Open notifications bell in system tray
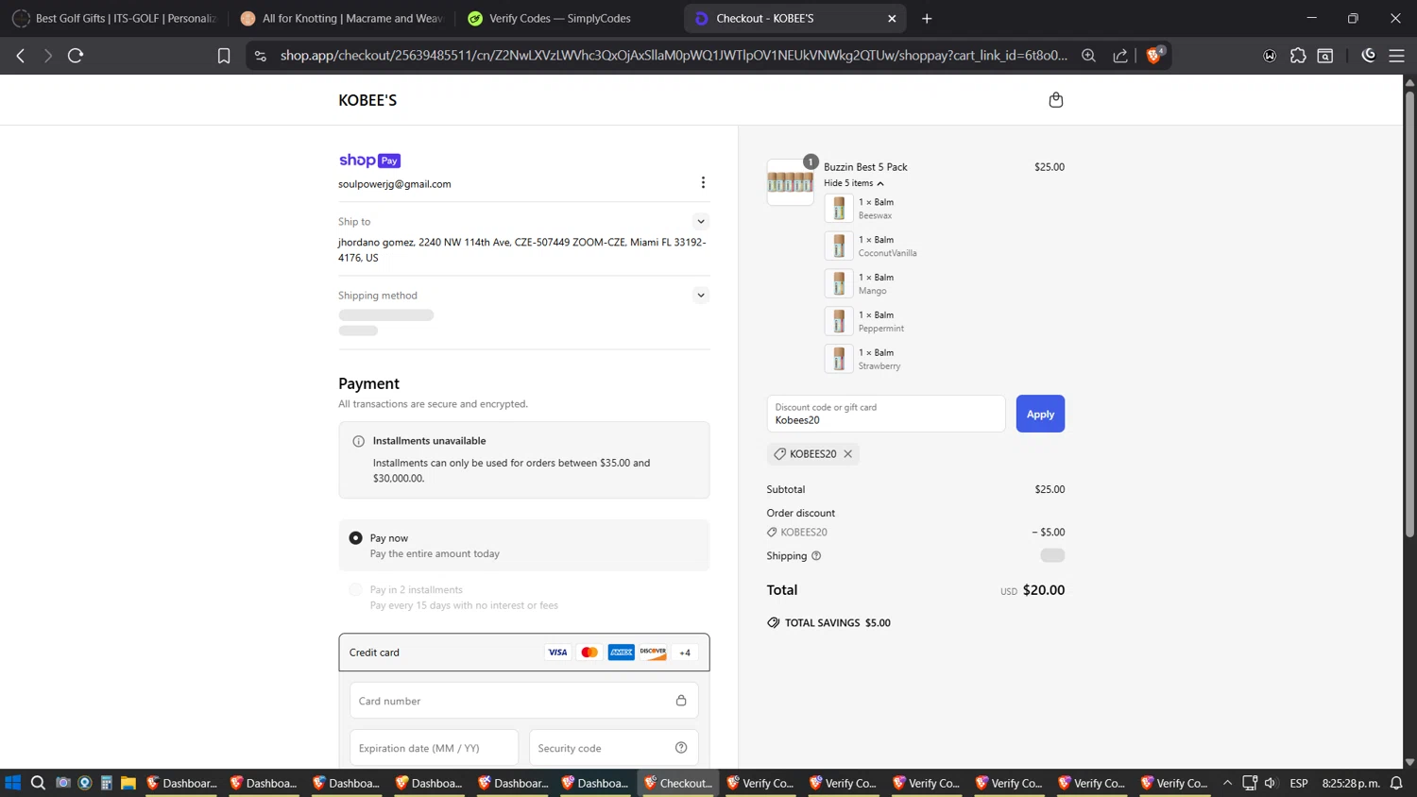This screenshot has height=797, width=1417. tap(1396, 783)
